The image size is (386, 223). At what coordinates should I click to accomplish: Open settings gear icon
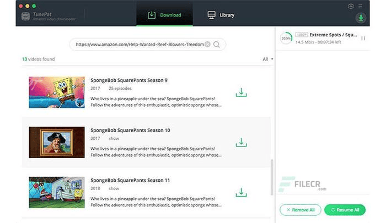351,7
